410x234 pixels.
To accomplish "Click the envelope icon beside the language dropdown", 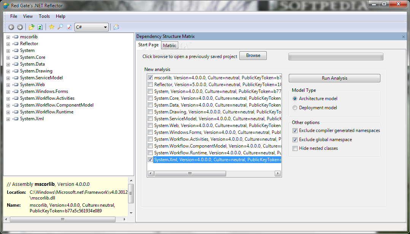I will tap(116, 27).
